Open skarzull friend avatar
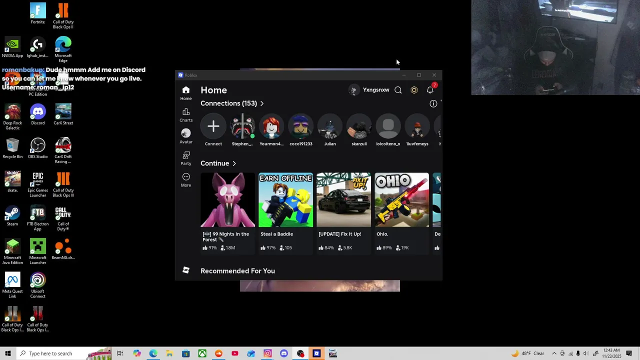The image size is (640, 360). (x=359, y=126)
